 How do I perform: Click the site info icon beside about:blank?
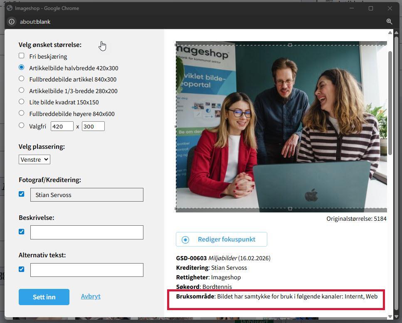12,22
